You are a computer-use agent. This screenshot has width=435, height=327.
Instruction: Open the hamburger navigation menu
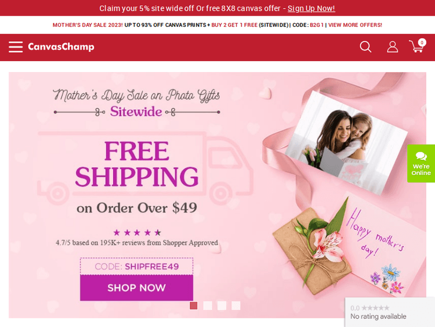16,46
